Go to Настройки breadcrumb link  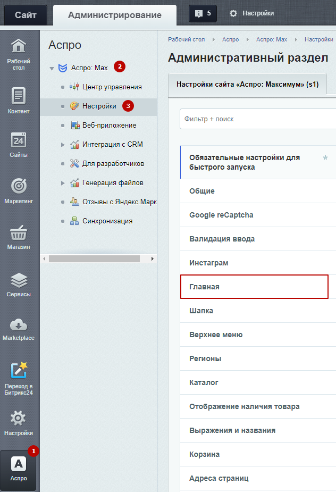pyautogui.click(x=319, y=39)
